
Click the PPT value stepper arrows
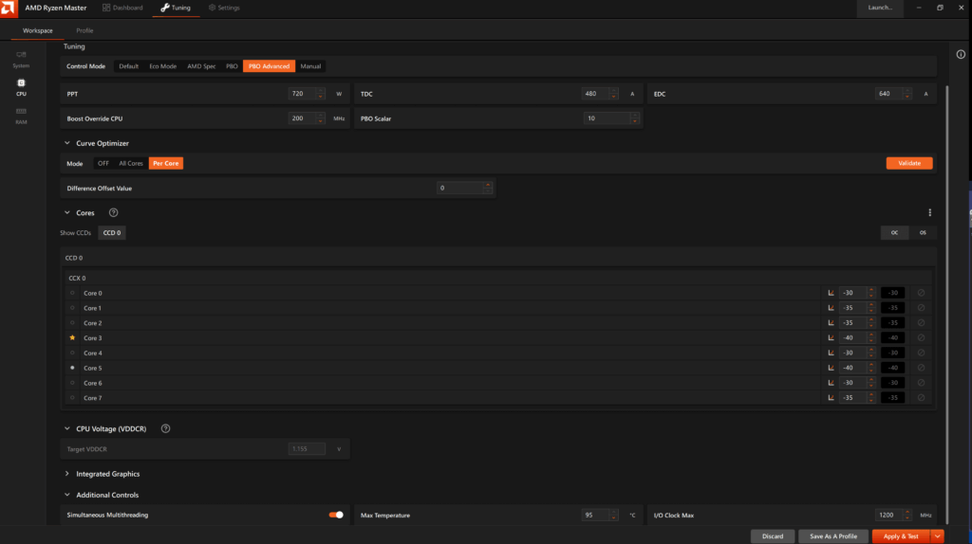pyautogui.click(x=321, y=94)
